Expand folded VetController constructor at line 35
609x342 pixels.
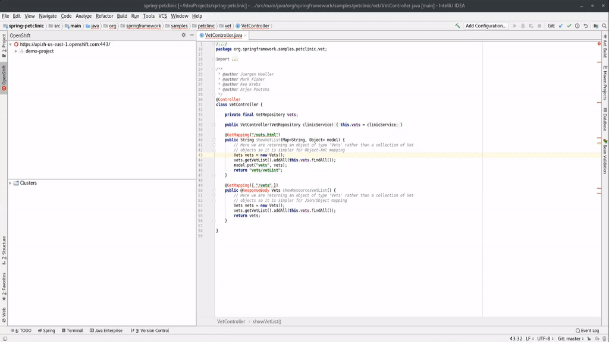click(214, 125)
